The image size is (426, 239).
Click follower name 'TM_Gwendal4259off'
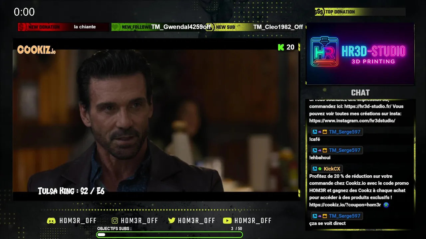[x=181, y=27]
